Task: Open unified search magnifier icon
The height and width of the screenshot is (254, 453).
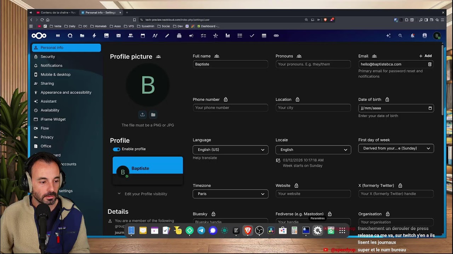Action: [400, 36]
